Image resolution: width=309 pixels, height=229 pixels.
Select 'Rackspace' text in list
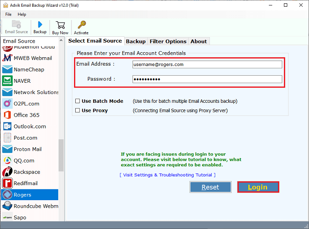(27, 172)
